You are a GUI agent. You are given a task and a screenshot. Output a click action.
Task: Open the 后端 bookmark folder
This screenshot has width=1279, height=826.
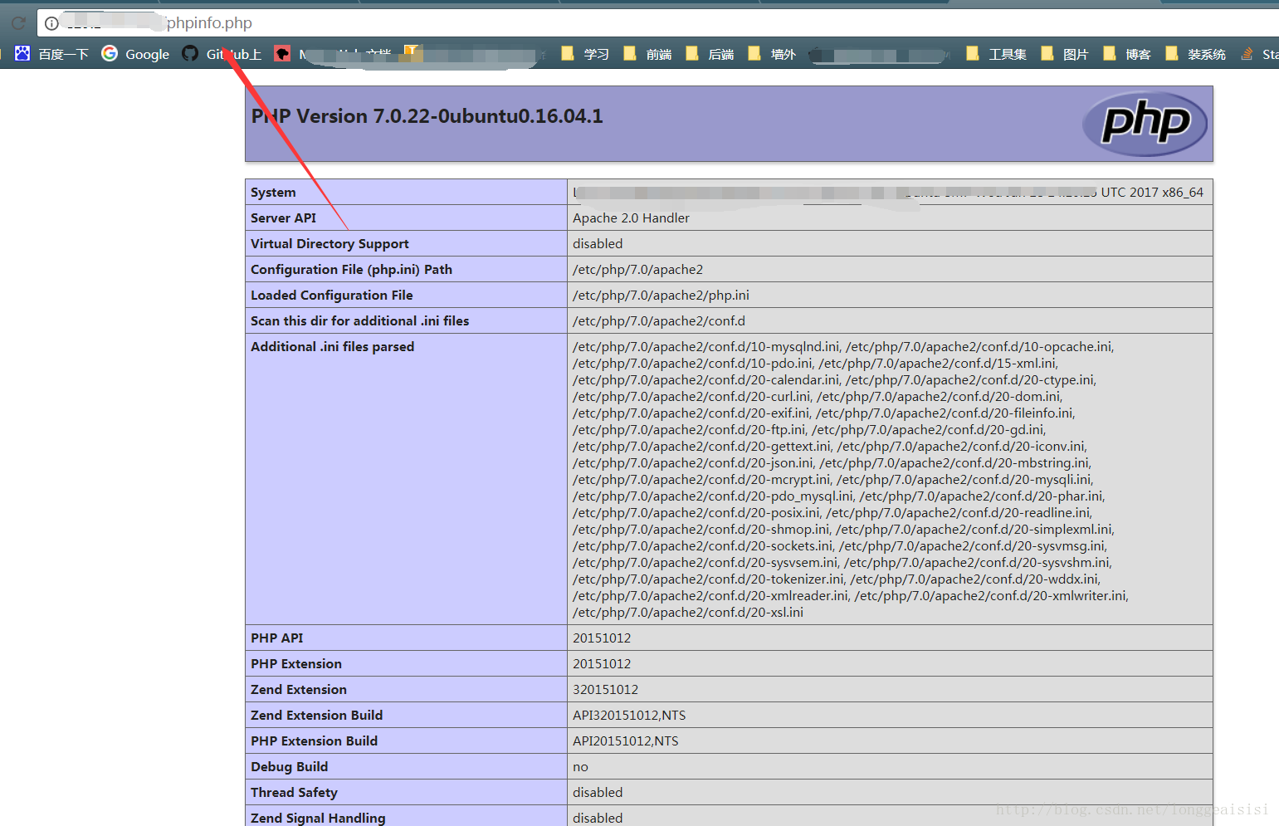pos(710,54)
